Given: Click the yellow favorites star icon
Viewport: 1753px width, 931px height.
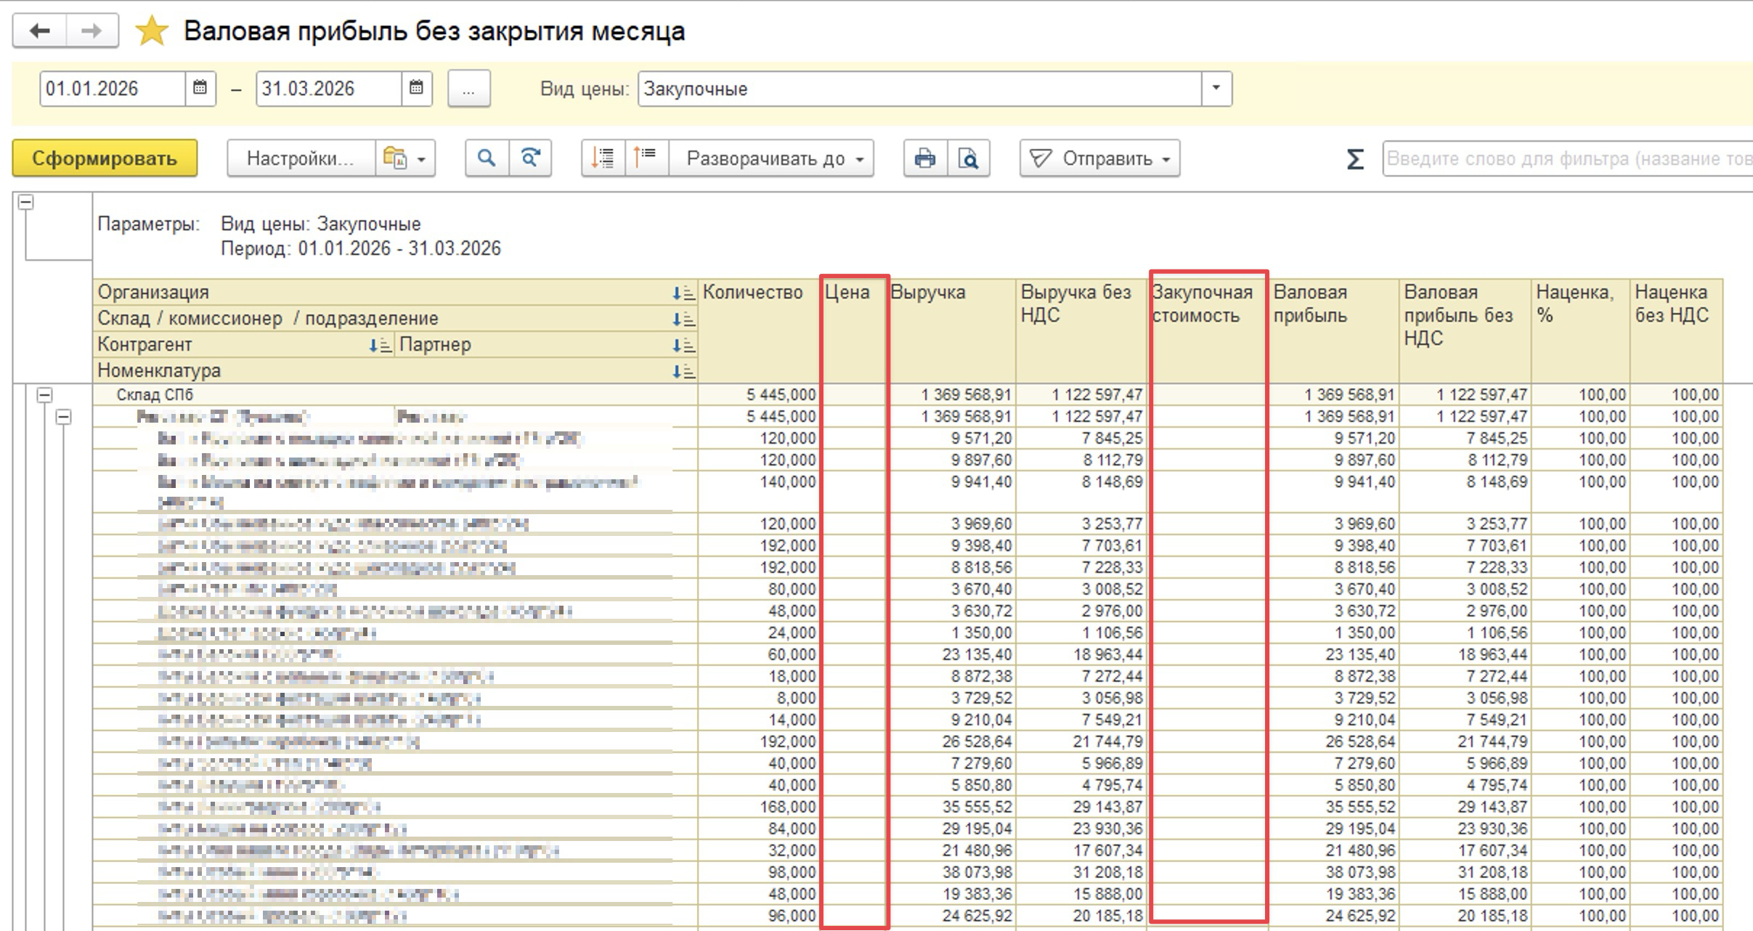Looking at the screenshot, I should tap(152, 32).
